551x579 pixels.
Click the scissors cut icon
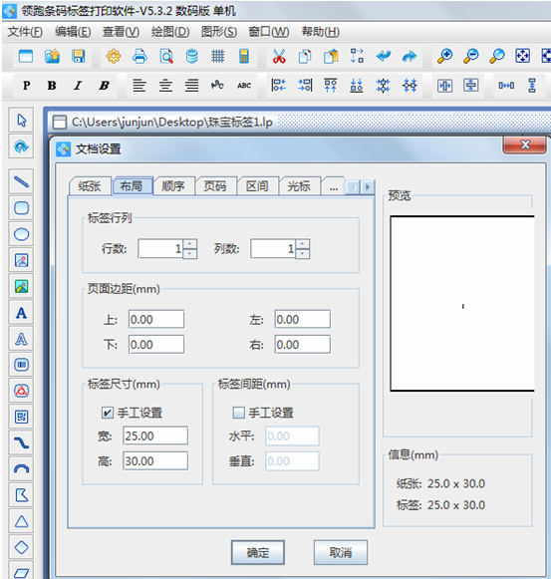(279, 57)
